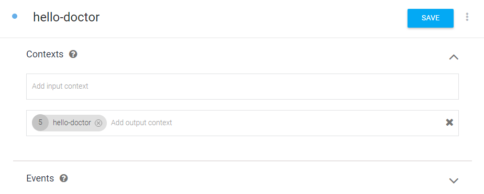Open the Events help question-mark icon
The width and height of the screenshot is (484, 194).
point(64,178)
